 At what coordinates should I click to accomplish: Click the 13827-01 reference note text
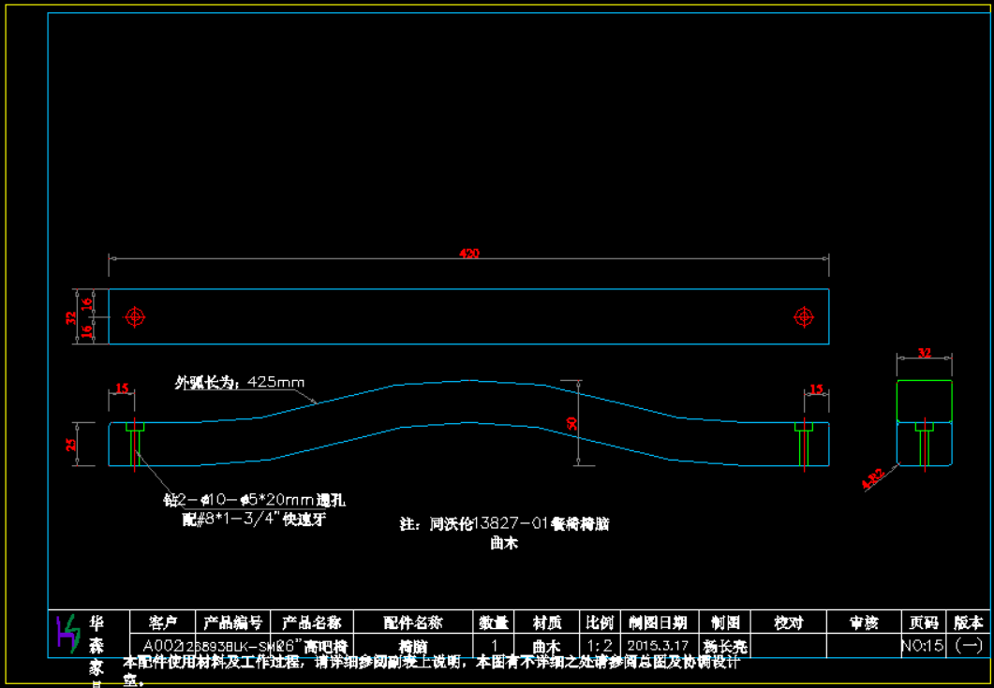point(505,524)
